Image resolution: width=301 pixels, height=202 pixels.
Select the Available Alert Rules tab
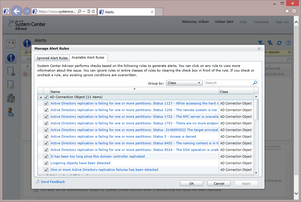coord(88,57)
